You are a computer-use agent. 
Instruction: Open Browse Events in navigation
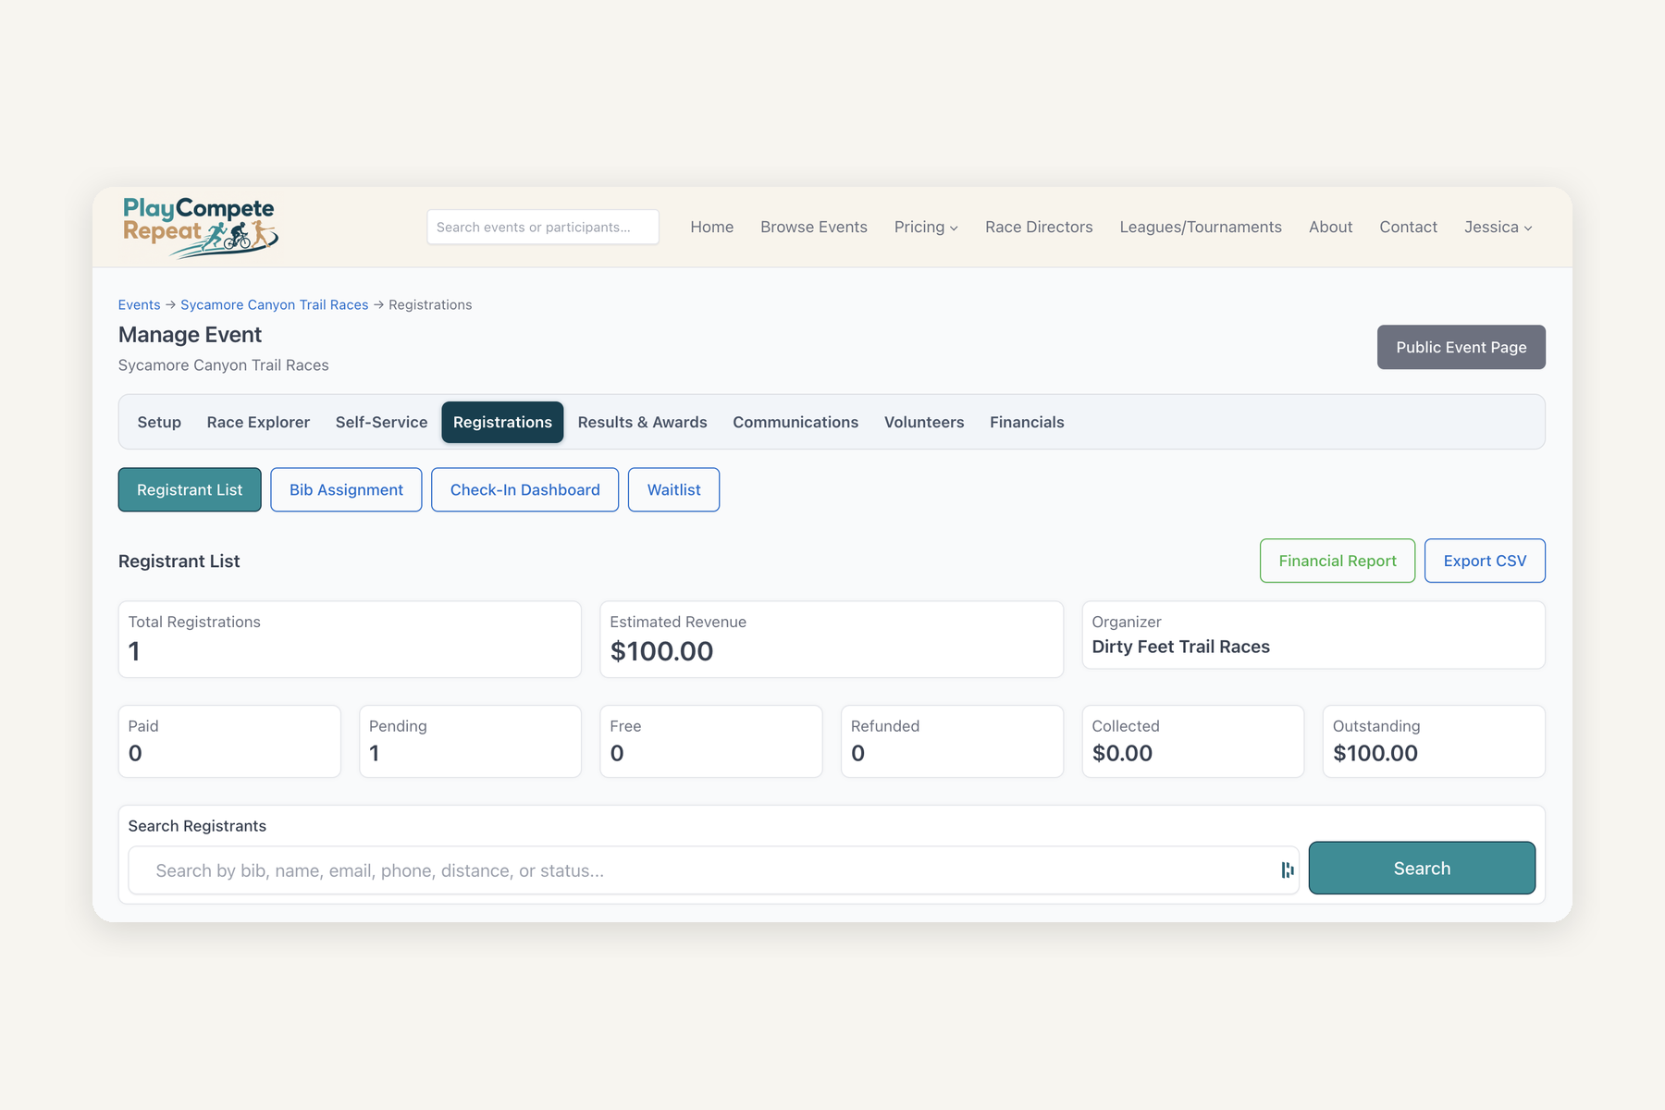pos(813,228)
